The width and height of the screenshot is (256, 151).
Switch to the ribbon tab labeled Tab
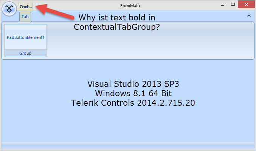[25, 17]
